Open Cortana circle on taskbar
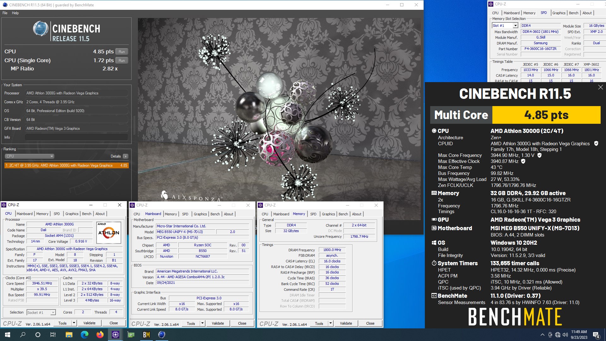 point(38,335)
